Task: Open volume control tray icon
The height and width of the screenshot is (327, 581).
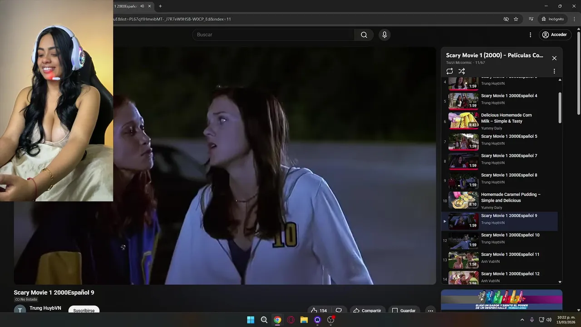Action: pos(549,320)
